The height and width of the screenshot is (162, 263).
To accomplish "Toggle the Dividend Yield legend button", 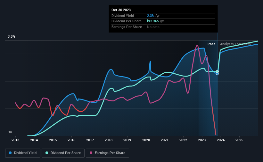I will point(23,153).
